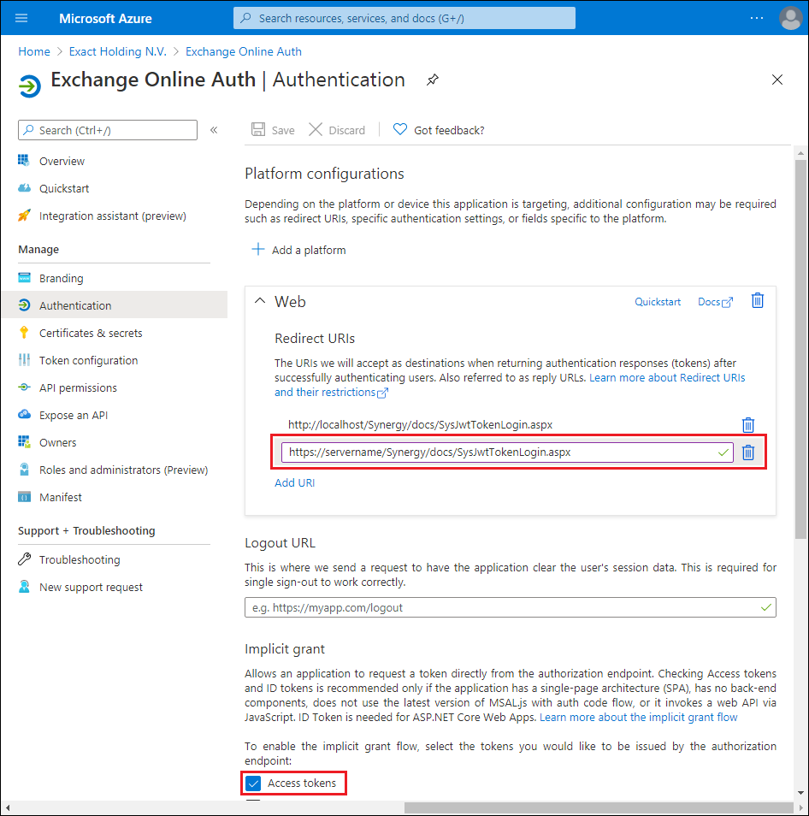Image resolution: width=809 pixels, height=816 pixels.
Task: Click the localhost redirect URI text
Action: [420, 424]
